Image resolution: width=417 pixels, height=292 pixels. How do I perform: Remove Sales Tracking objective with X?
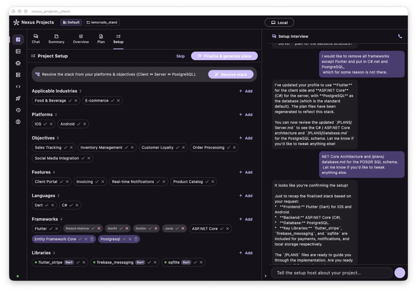click(x=71, y=148)
